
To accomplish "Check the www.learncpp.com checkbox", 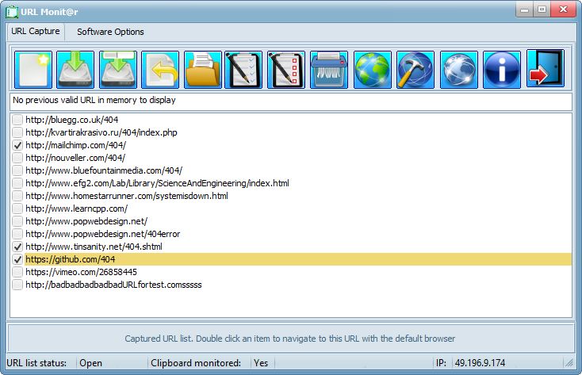I will (x=17, y=209).
